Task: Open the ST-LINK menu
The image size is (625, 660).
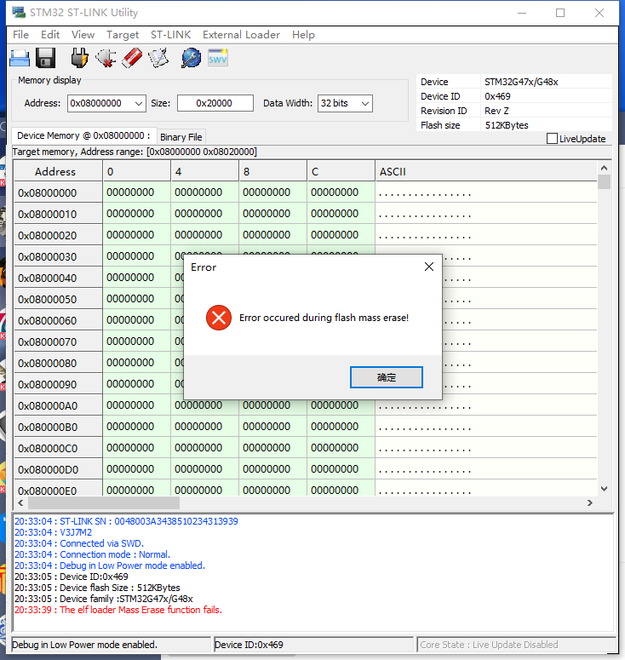Action: [x=171, y=35]
